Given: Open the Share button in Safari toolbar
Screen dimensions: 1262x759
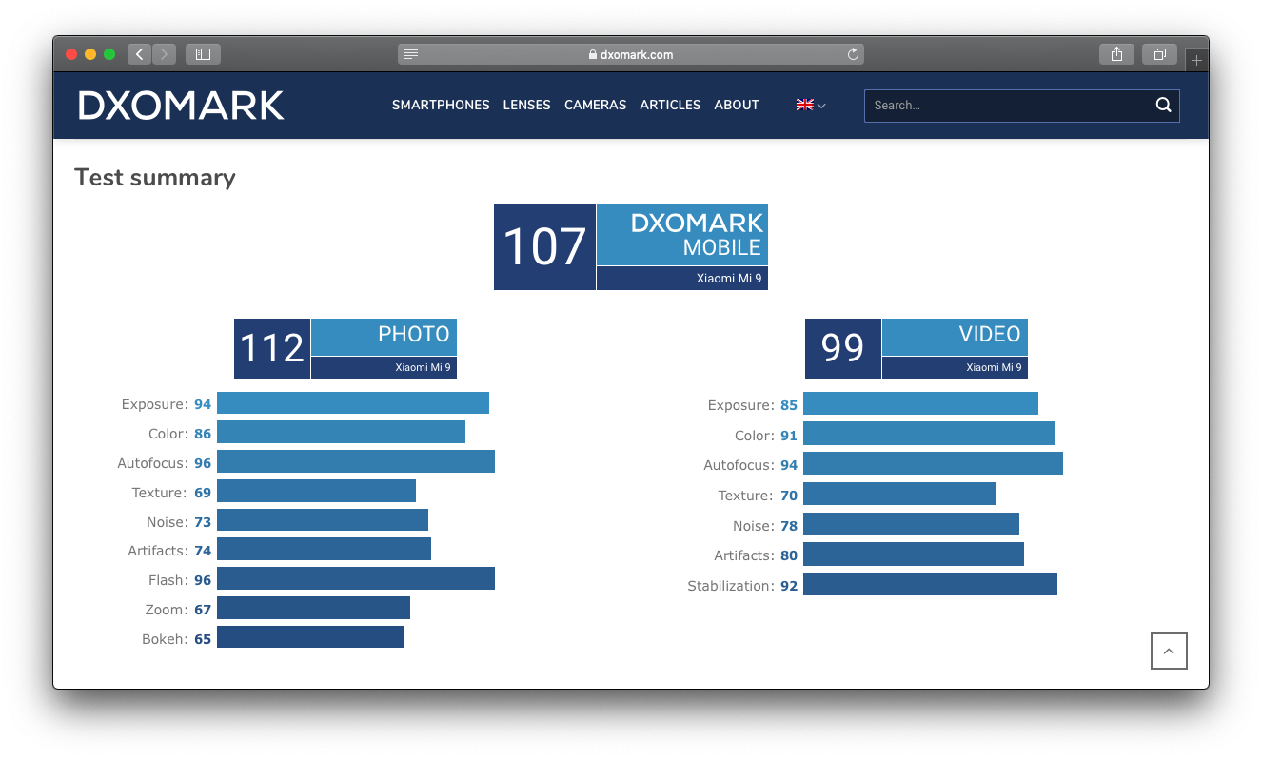Looking at the screenshot, I should tap(1116, 54).
